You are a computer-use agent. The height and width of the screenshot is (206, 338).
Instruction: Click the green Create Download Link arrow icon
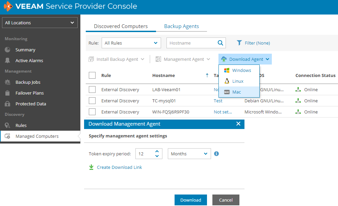92,167
